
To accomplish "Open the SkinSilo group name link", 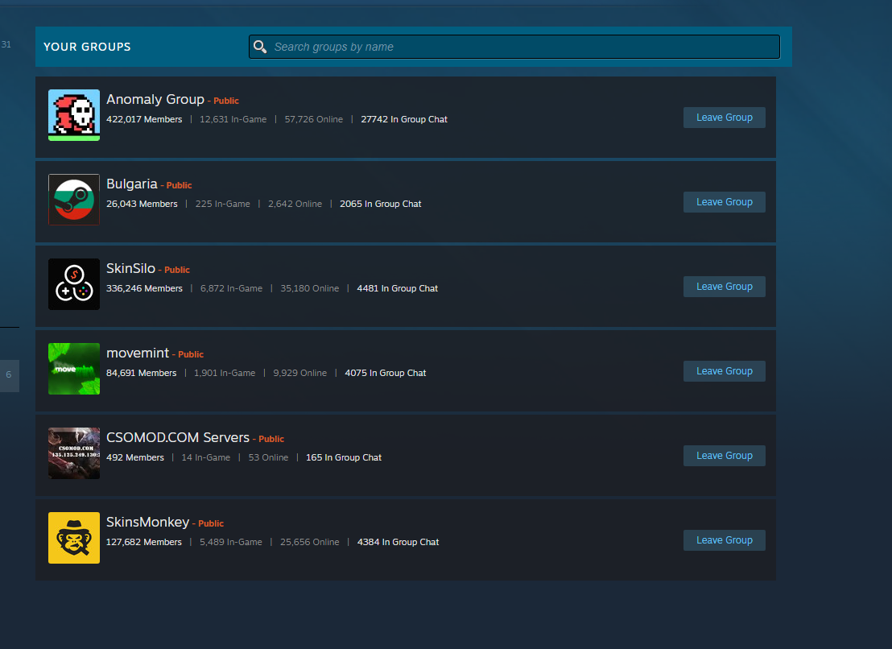I will pyautogui.click(x=130, y=269).
